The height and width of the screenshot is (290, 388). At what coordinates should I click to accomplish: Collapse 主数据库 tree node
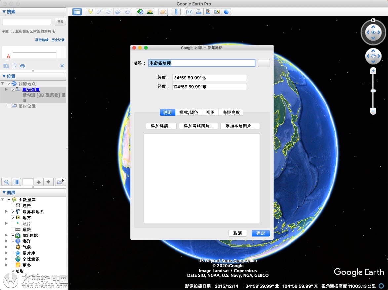click(x=2, y=199)
